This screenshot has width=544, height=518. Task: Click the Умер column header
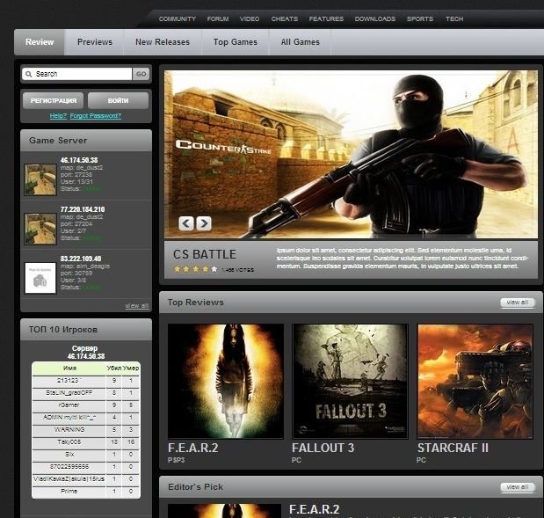131,368
